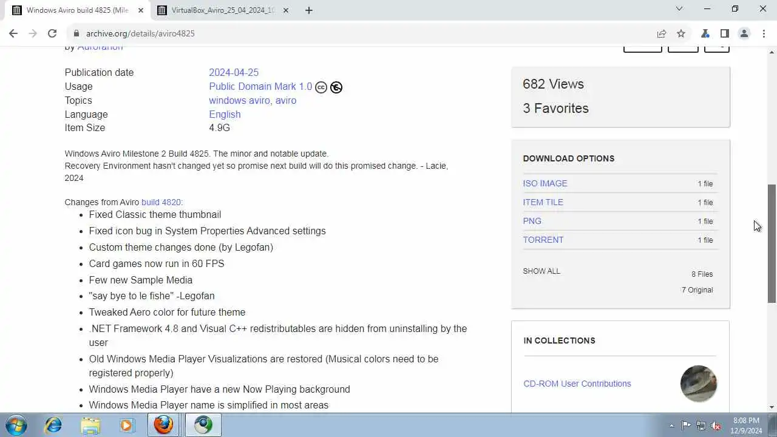Click the page scrollbar thumb
This screenshot has height=437, width=777.
pyautogui.click(x=772, y=243)
